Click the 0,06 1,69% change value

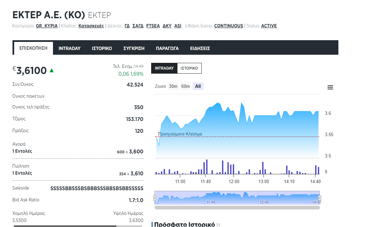pyautogui.click(x=131, y=74)
